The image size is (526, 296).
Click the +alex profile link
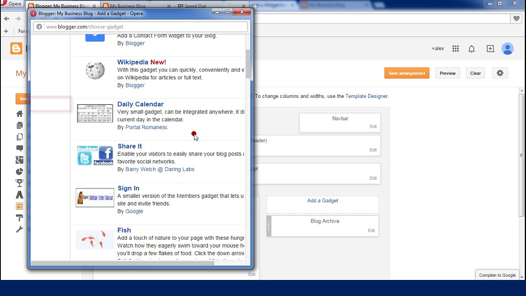[438, 49]
